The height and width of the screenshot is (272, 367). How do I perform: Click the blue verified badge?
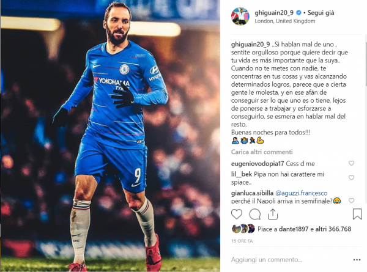pyautogui.click(x=298, y=13)
